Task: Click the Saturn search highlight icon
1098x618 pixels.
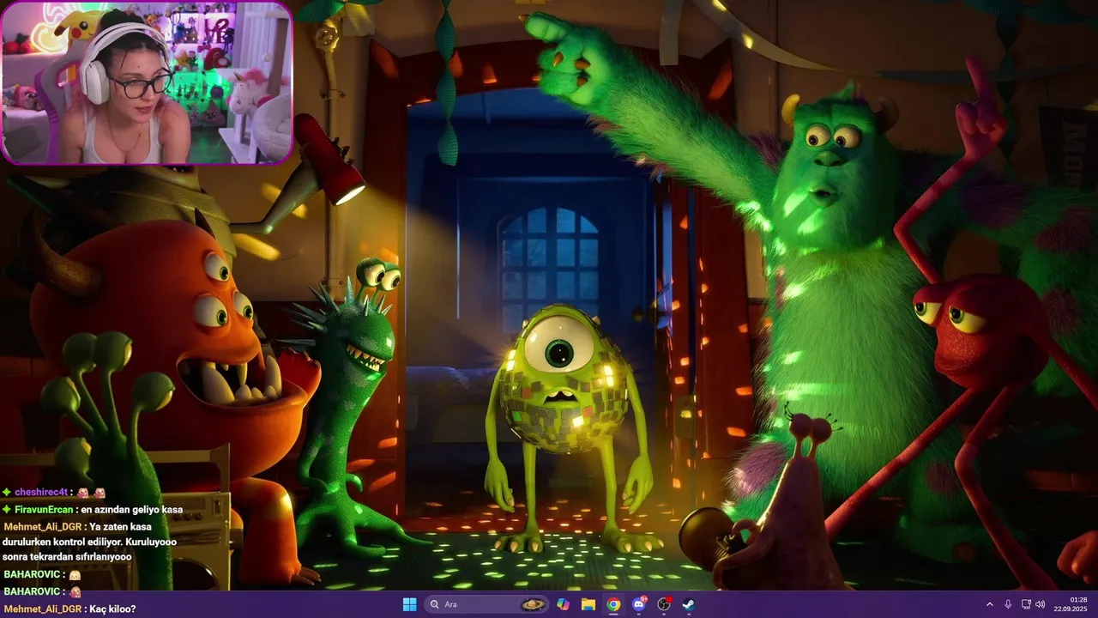Action: [534, 604]
